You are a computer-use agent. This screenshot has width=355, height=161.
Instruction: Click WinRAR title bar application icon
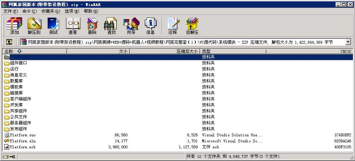tap(5, 5)
